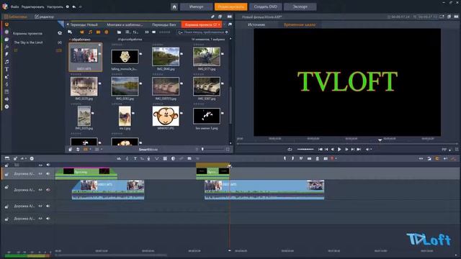Click the preview scrubber playhead marker

(380, 140)
